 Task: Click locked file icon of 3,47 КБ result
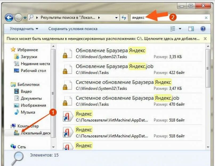tap(67, 85)
